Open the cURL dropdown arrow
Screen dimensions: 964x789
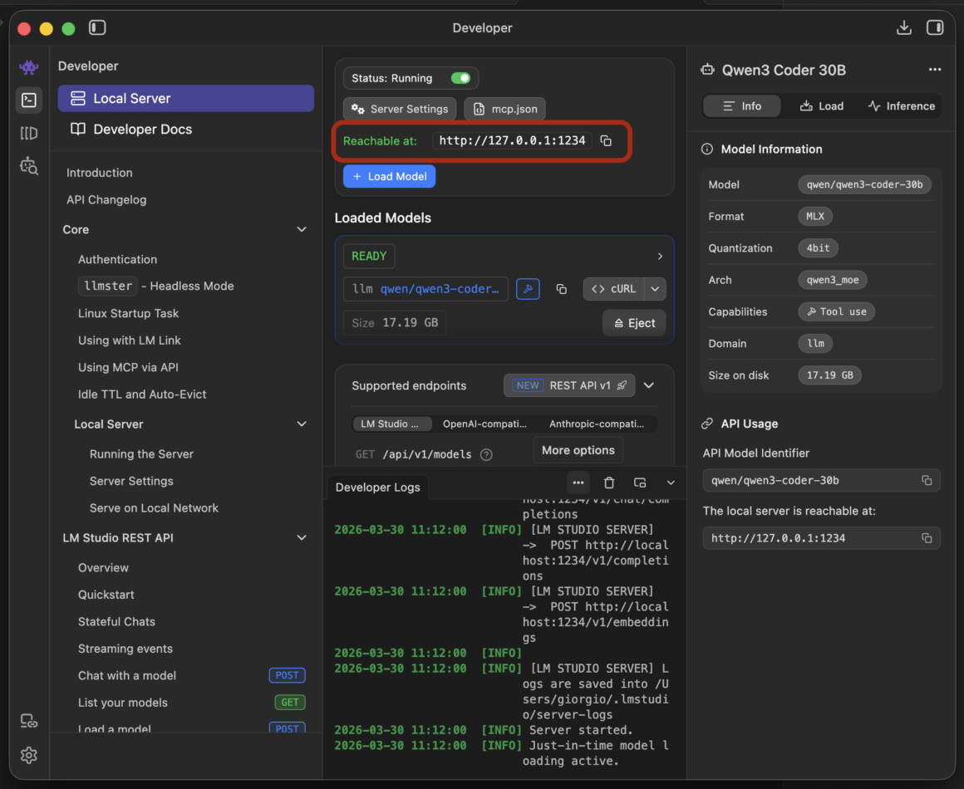[656, 289]
